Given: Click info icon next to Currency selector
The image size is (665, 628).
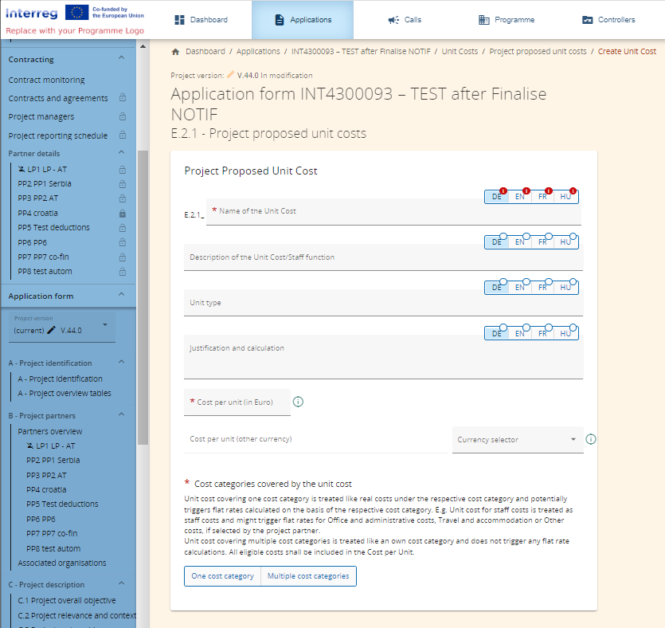Looking at the screenshot, I should coord(591,439).
